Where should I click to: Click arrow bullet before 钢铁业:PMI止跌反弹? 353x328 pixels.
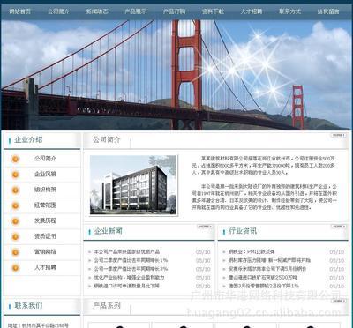[224, 252]
